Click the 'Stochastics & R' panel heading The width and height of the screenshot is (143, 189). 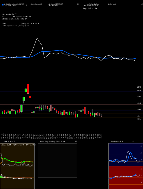tap(117, 141)
